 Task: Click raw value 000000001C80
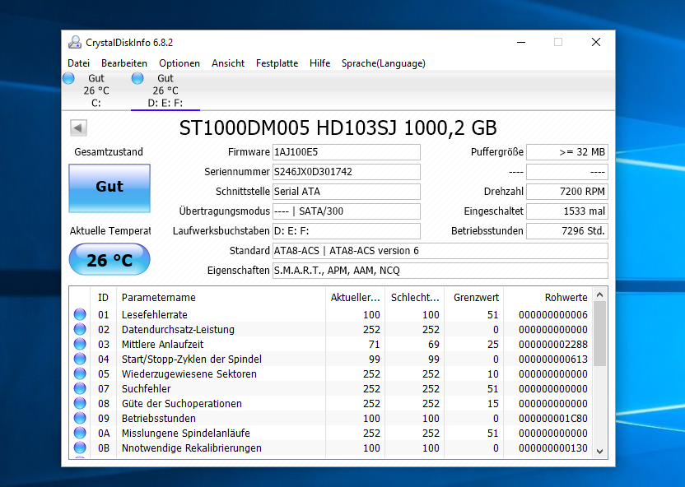tap(553, 419)
